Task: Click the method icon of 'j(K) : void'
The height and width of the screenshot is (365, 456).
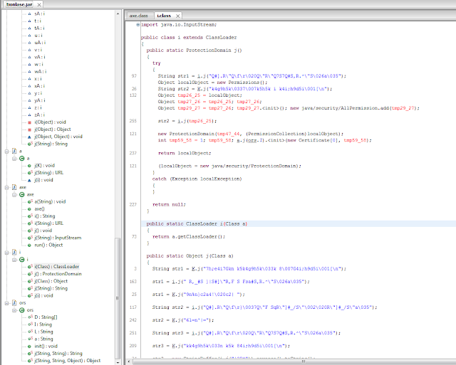Action: pos(29,166)
